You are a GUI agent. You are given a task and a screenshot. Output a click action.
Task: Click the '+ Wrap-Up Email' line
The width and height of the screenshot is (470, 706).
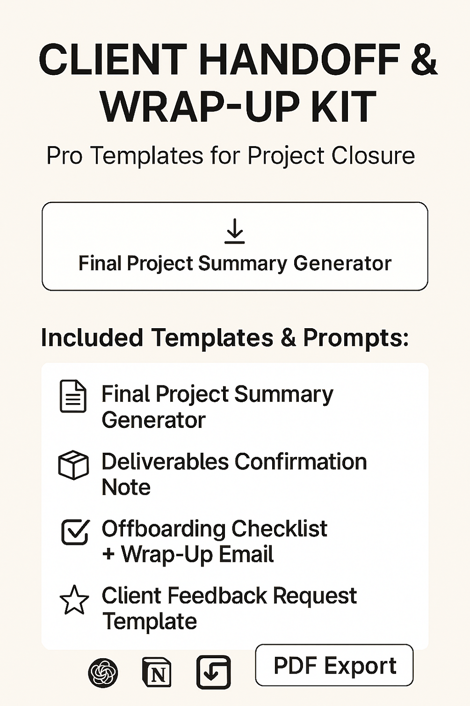[188, 554]
